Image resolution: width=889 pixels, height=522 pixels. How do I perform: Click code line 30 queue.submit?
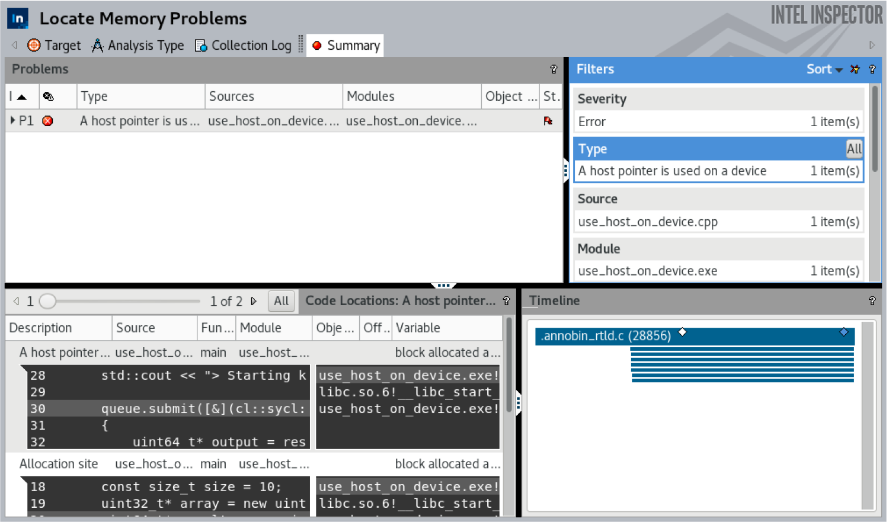tap(169, 409)
